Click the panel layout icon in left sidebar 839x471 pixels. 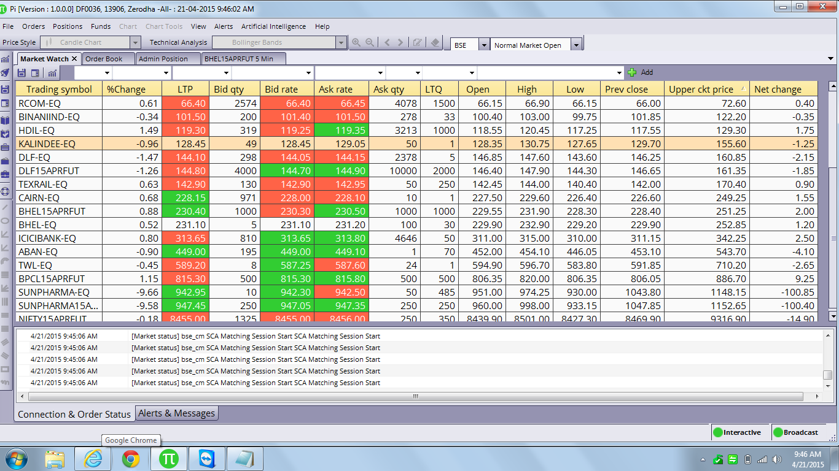pos(6,103)
